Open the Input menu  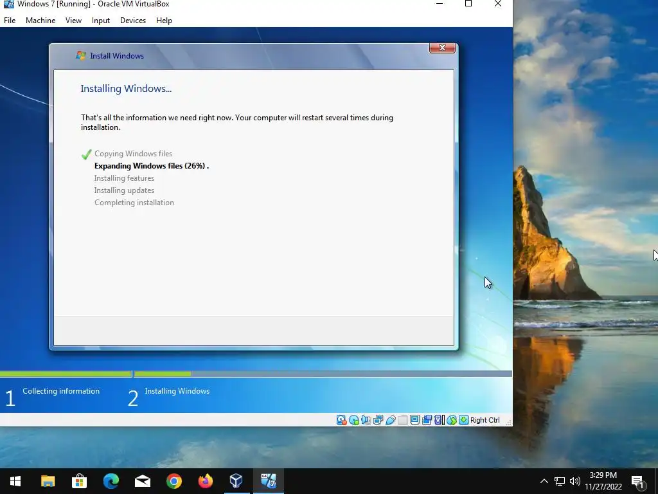click(x=101, y=20)
